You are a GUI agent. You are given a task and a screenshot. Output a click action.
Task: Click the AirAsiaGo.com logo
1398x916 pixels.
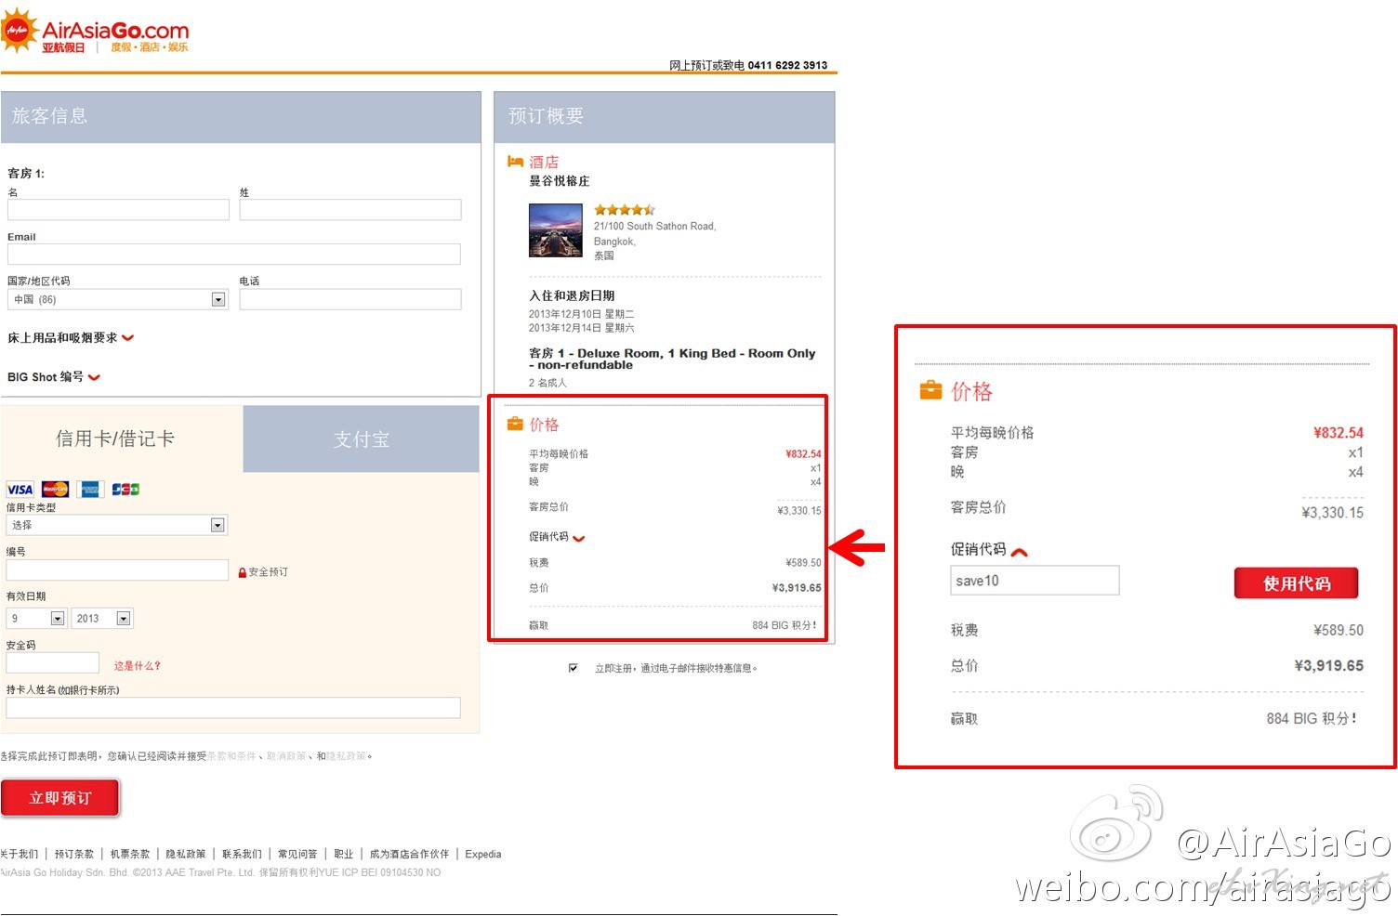(x=95, y=32)
